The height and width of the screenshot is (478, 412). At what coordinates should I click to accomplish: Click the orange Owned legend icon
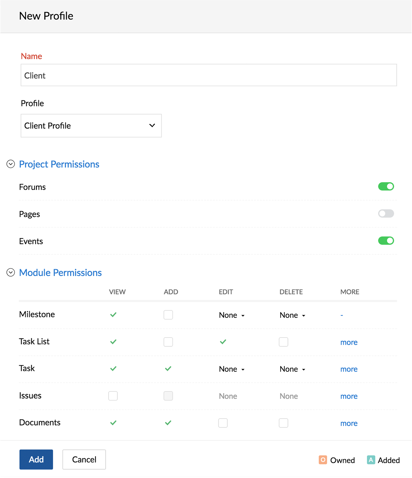click(323, 460)
